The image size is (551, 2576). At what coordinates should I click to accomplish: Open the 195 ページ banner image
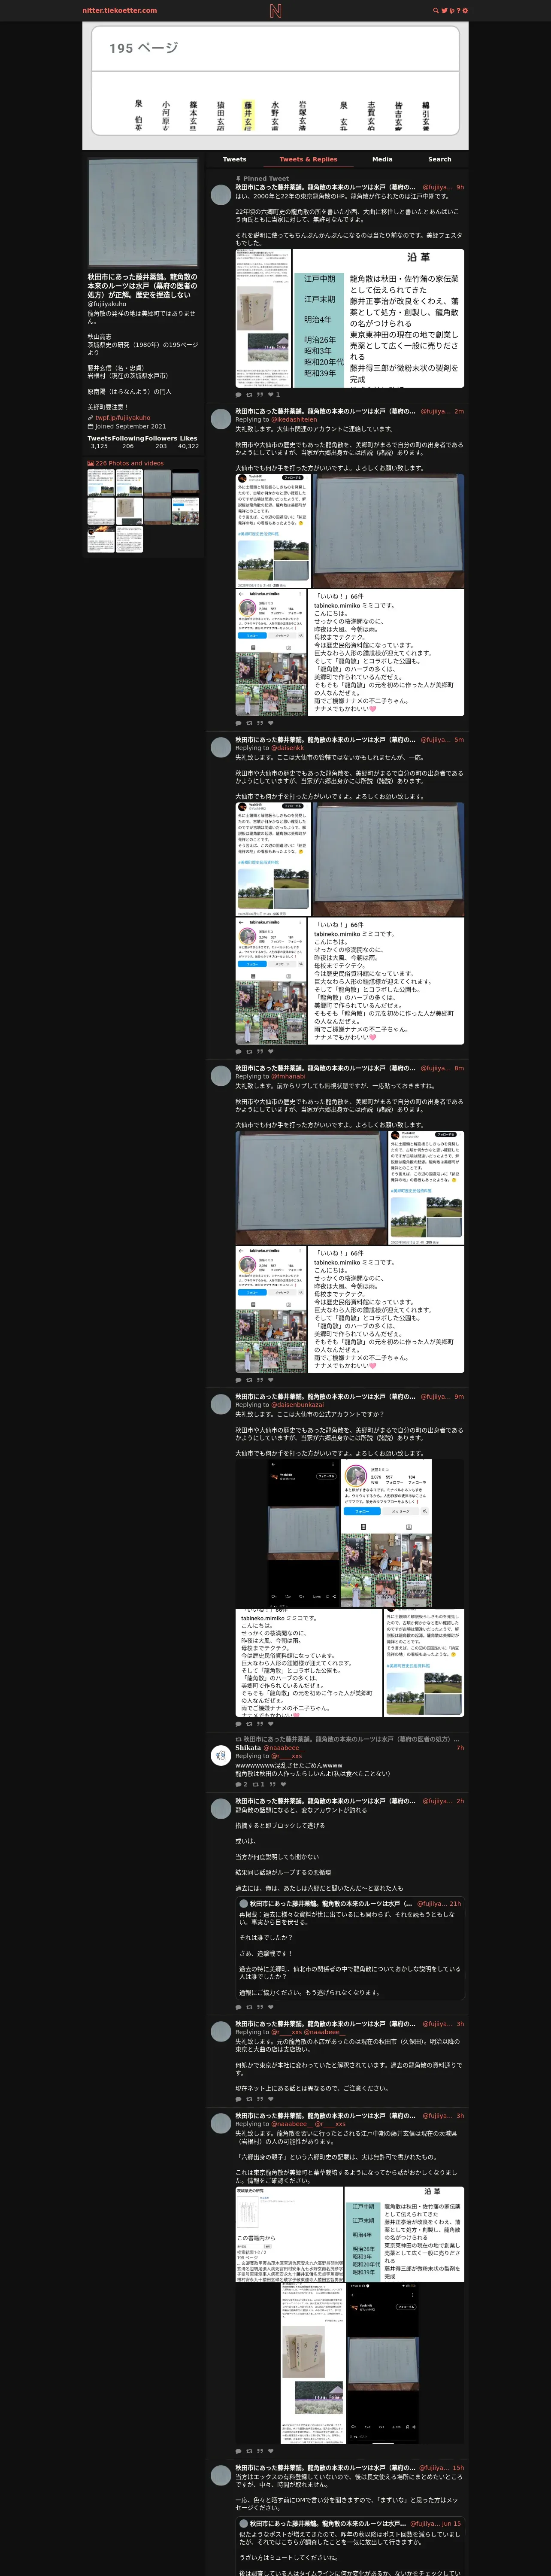point(275,85)
